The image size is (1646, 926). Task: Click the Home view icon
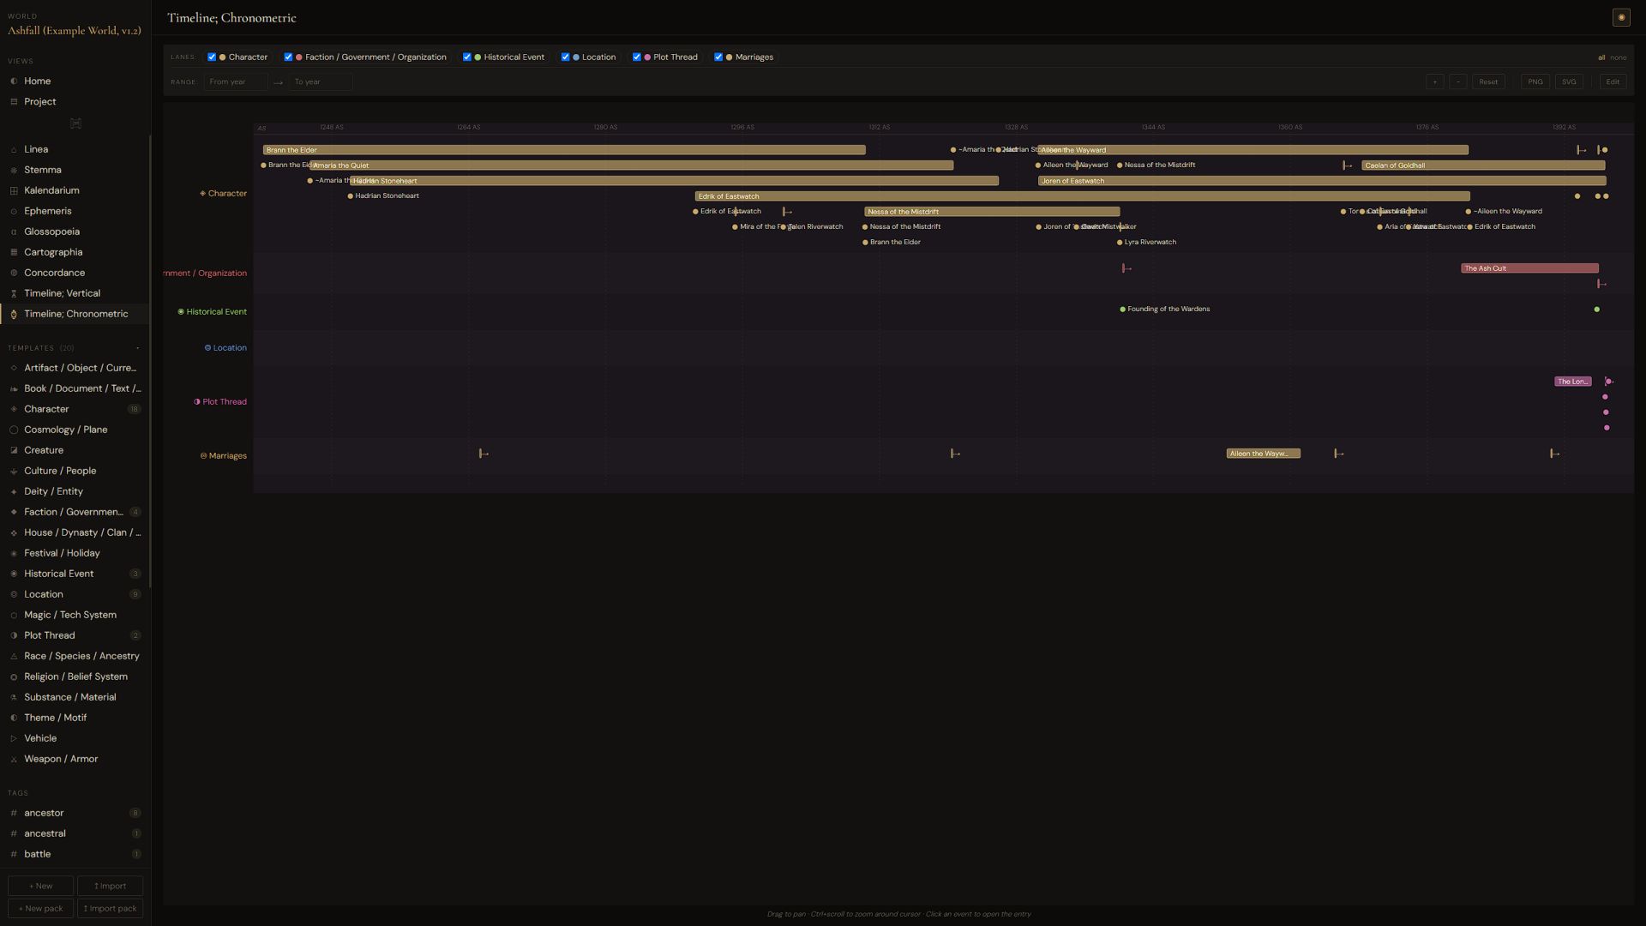click(14, 81)
